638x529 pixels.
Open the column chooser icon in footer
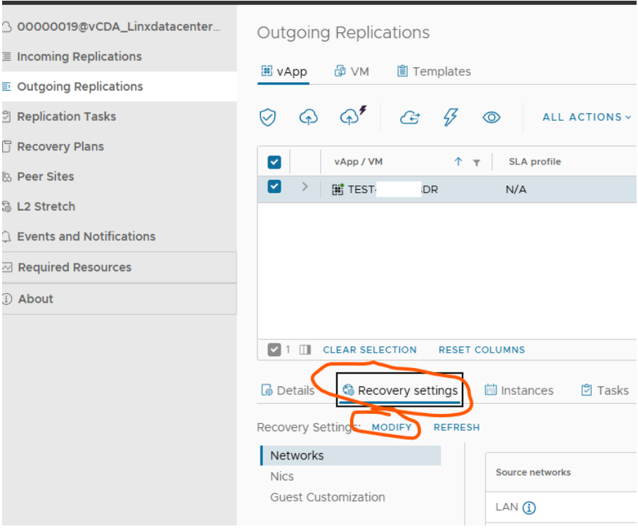(x=305, y=349)
